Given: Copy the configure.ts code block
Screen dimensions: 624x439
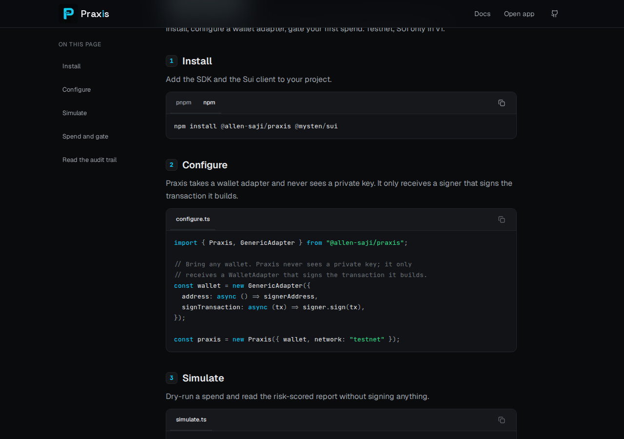Looking at the screenshot, I should [502, 219].
